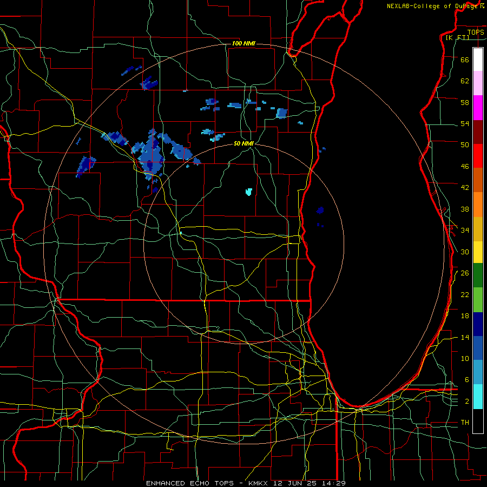Pick the yellow legend swatch between 34 and 30
The width and height of the screenshot is (487, 487).
click(478, 252)
